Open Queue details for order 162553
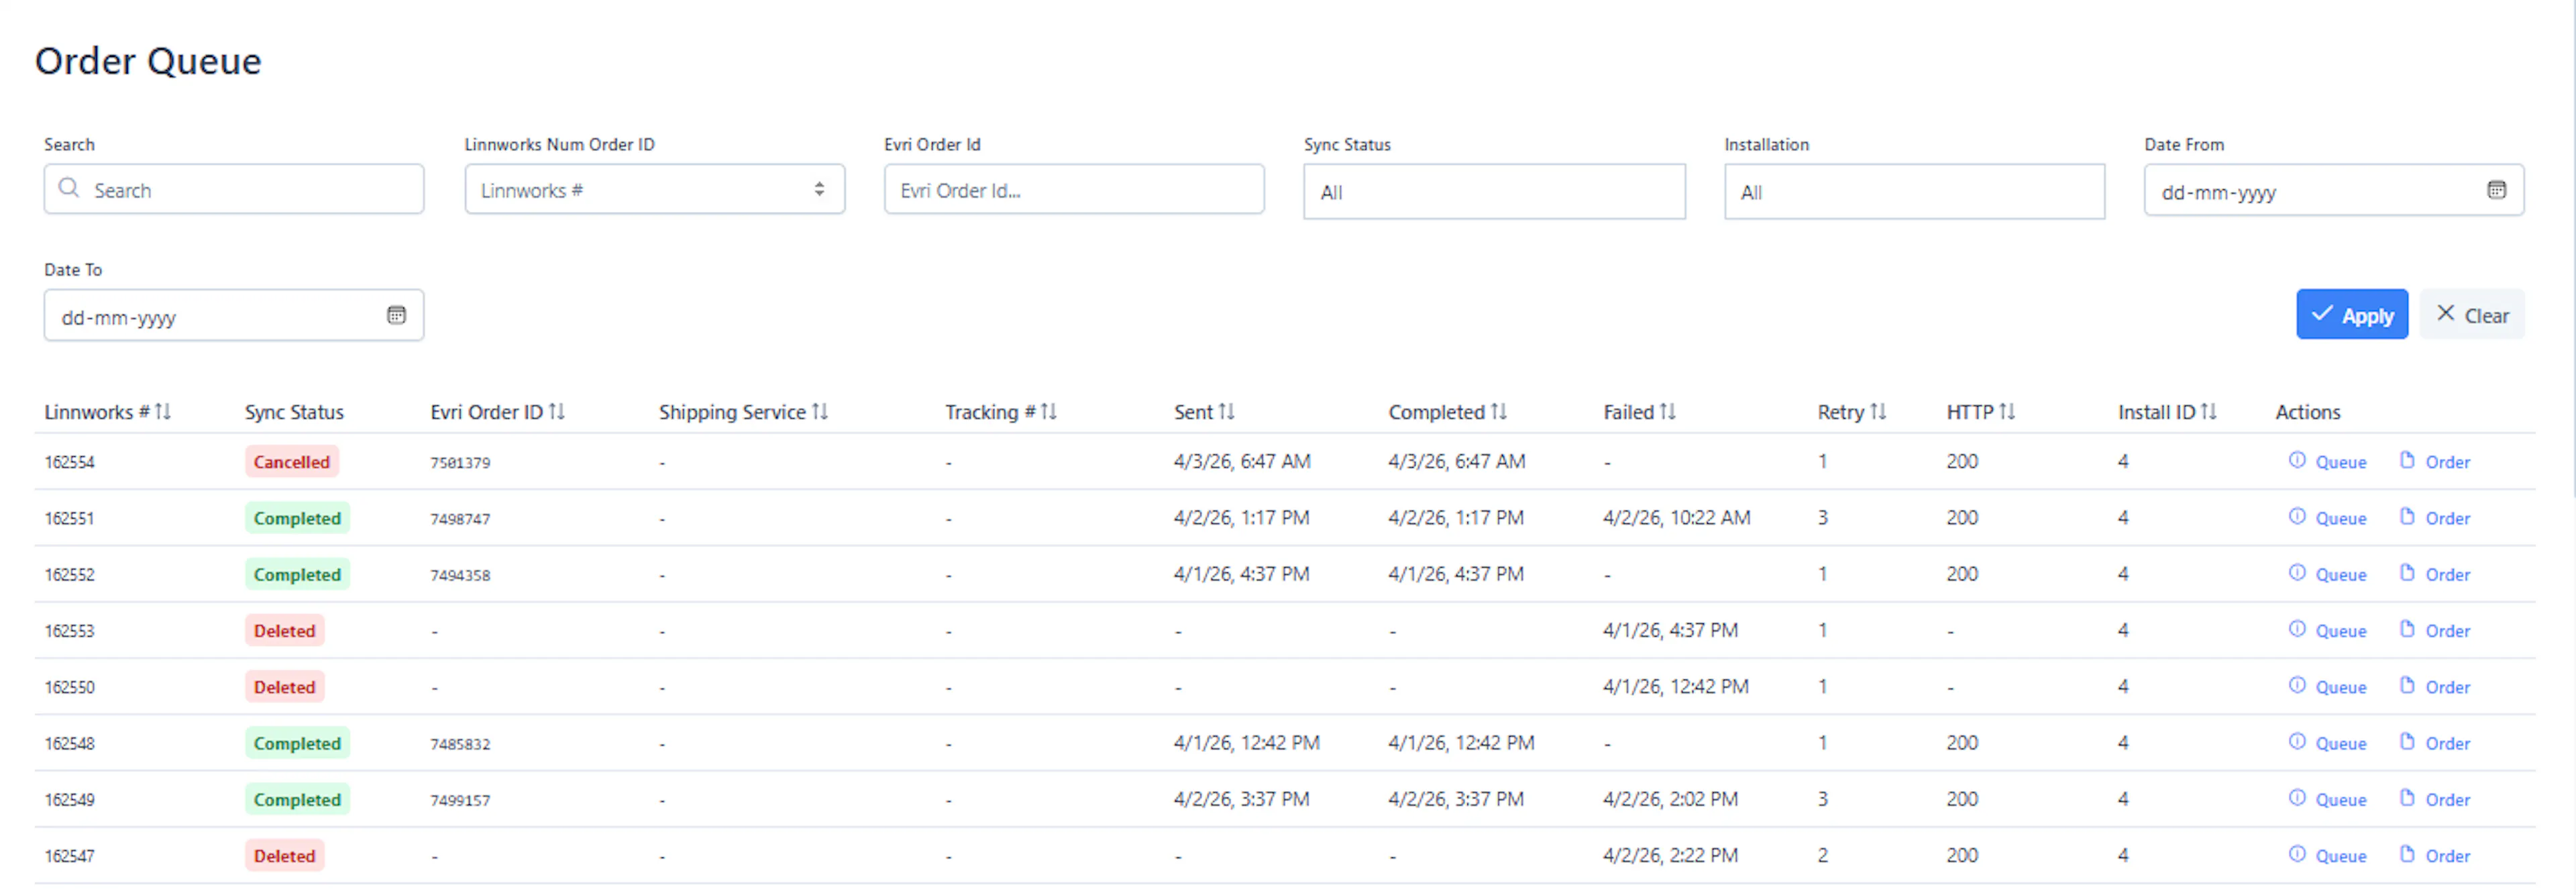2576x895 pixels. pos(2328,631)
